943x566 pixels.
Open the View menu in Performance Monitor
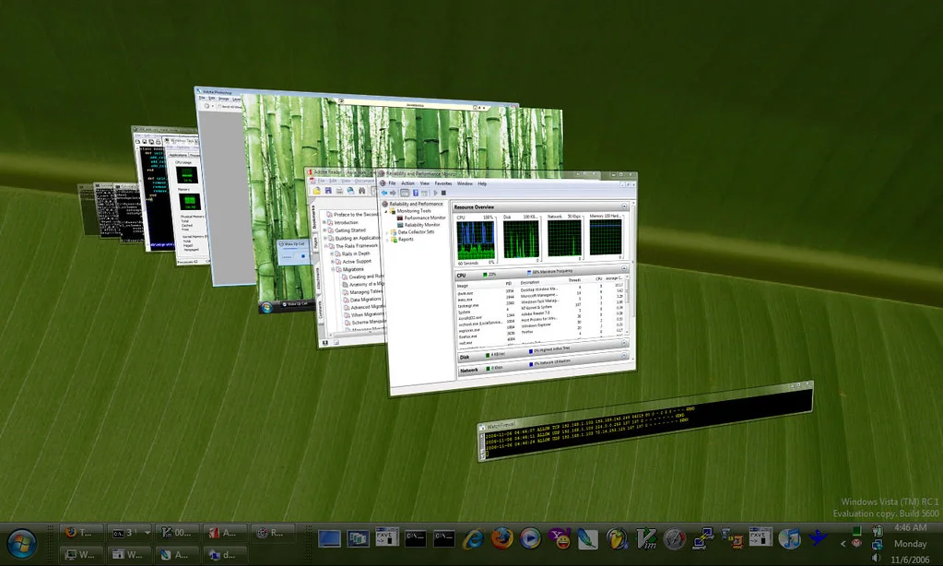point(425,183)
